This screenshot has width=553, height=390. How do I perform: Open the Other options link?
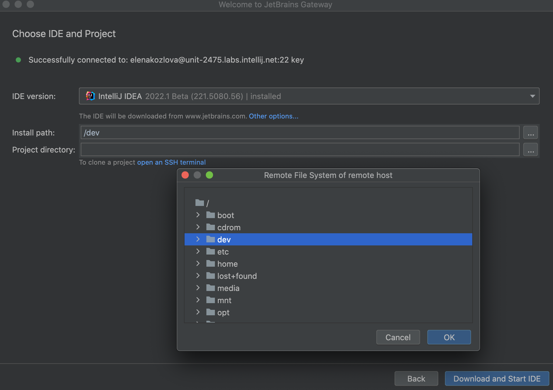click(x=273, y=116)
